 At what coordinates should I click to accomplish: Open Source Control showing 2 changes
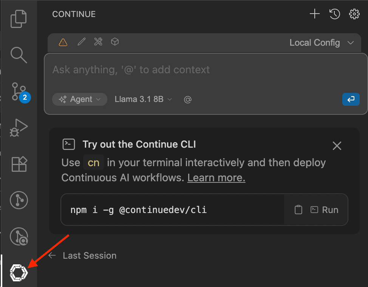point(19,91)
